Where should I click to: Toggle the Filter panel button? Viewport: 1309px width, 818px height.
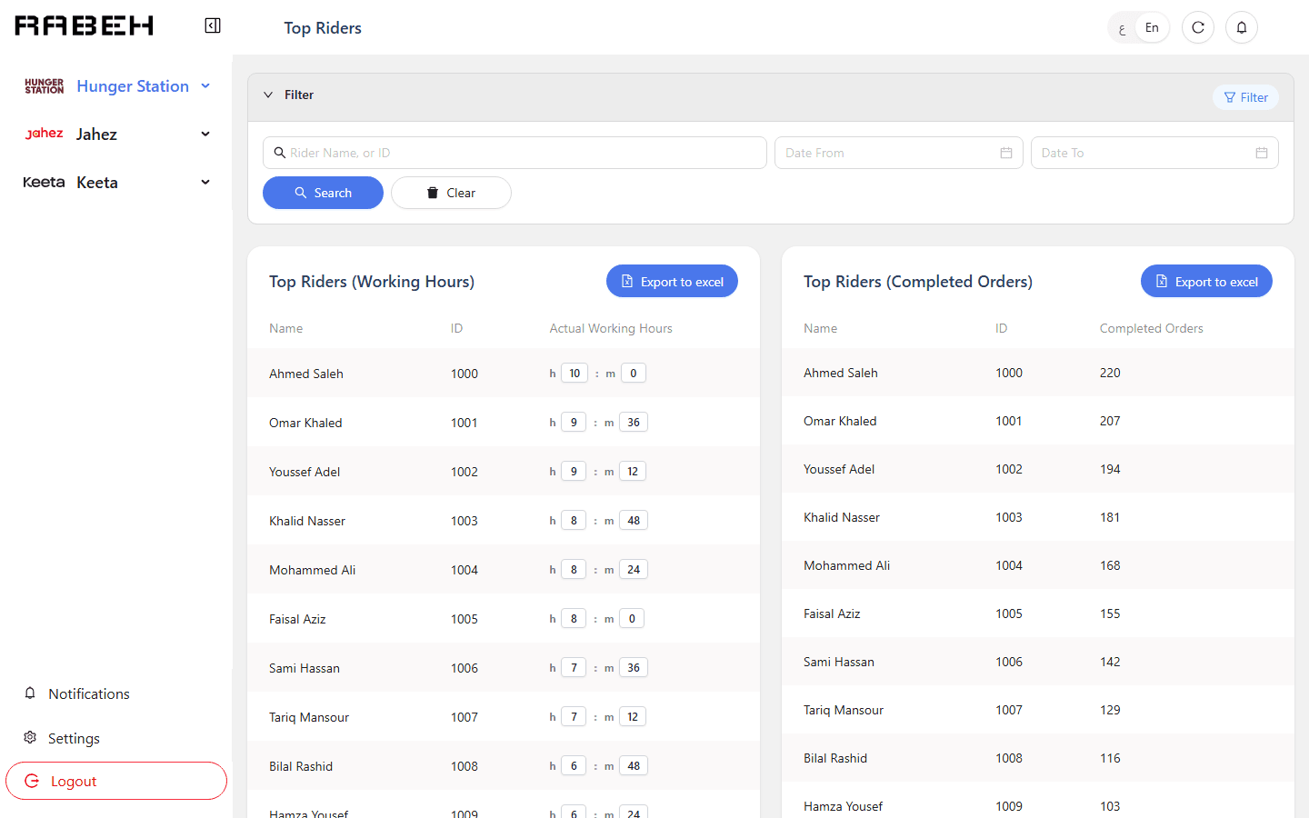click(x=1245, y=97)
